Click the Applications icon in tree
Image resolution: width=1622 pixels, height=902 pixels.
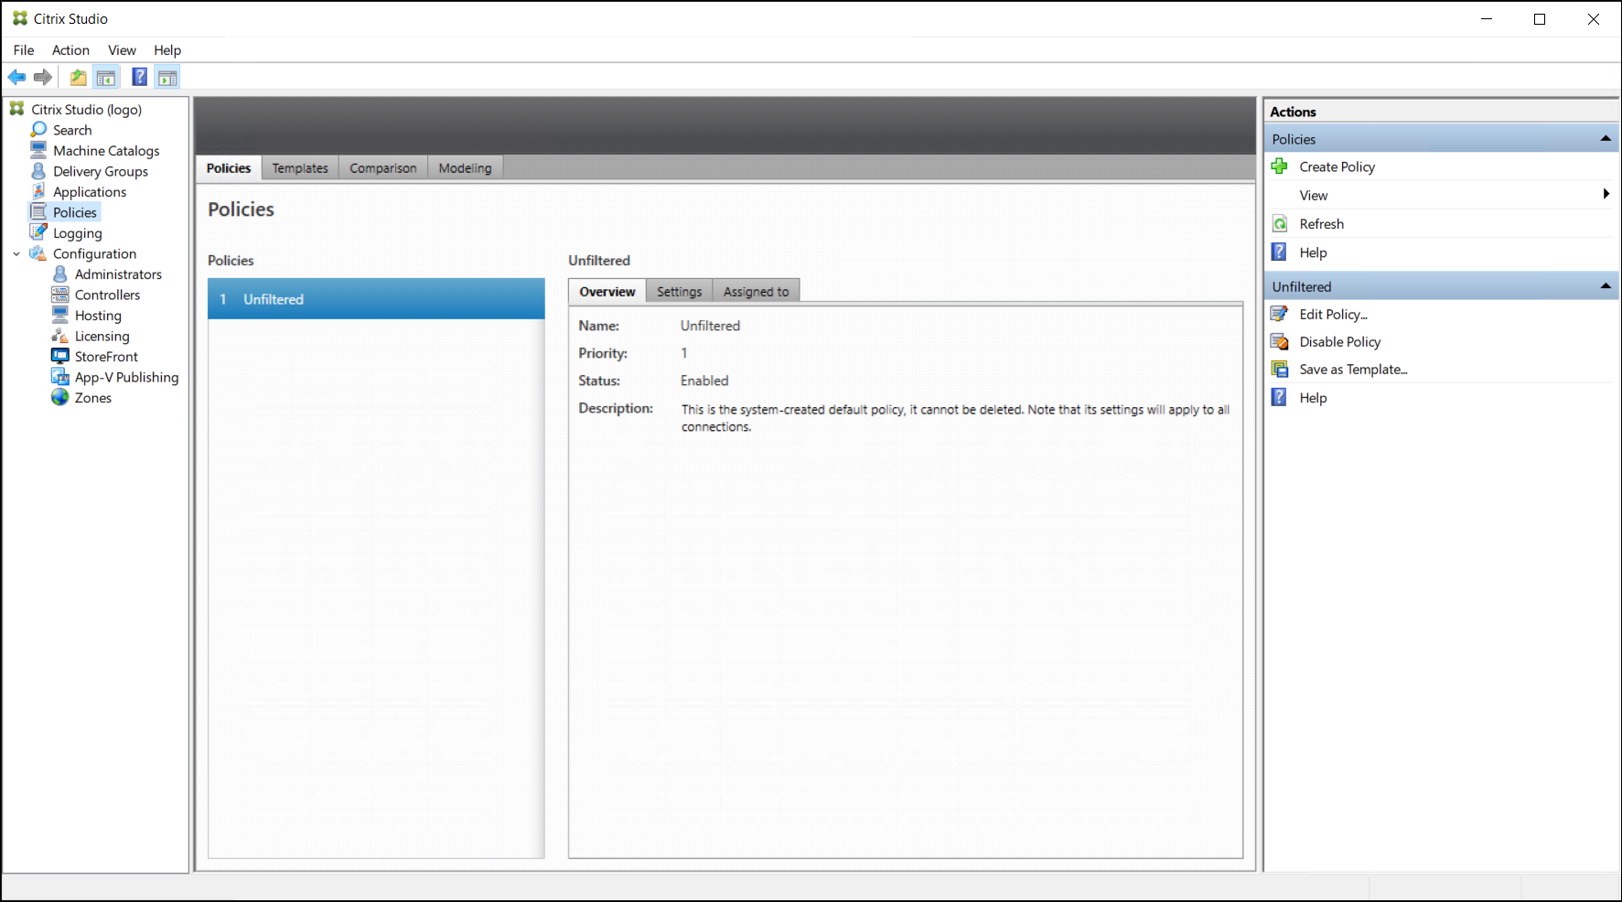[38, 191]
